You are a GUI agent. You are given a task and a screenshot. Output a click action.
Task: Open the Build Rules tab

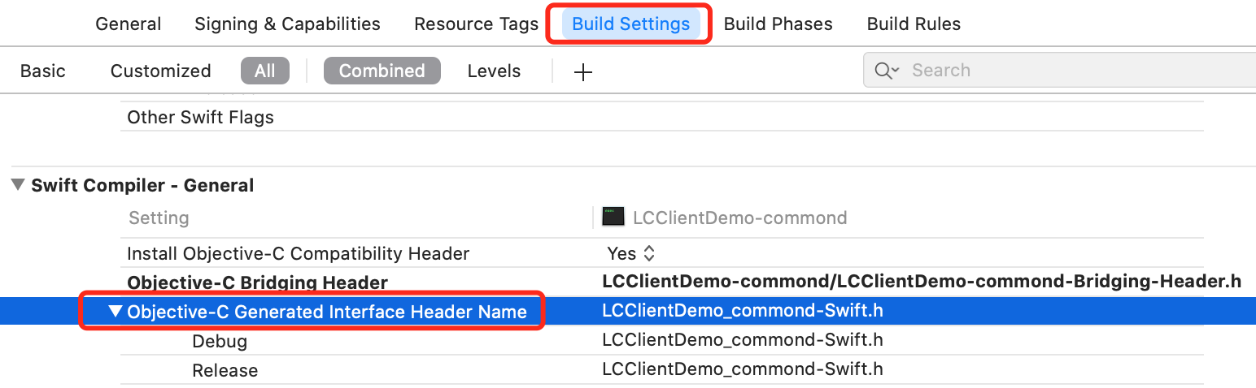click(914, 24)
